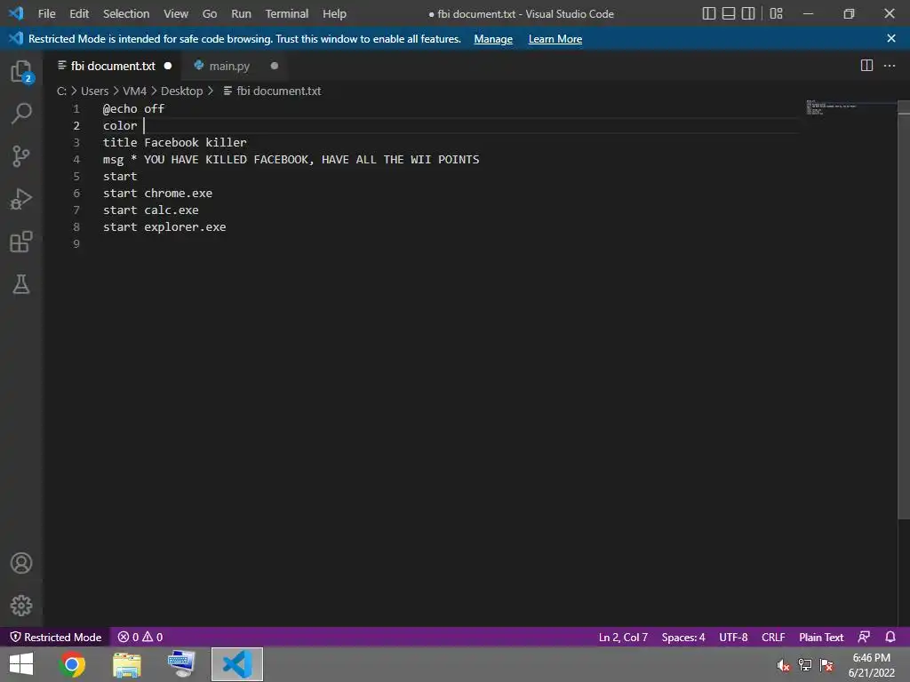Click Restricted Mode shield in status bar
The image size is (910, 682).
pyautogui.click(x=56, y=637)
